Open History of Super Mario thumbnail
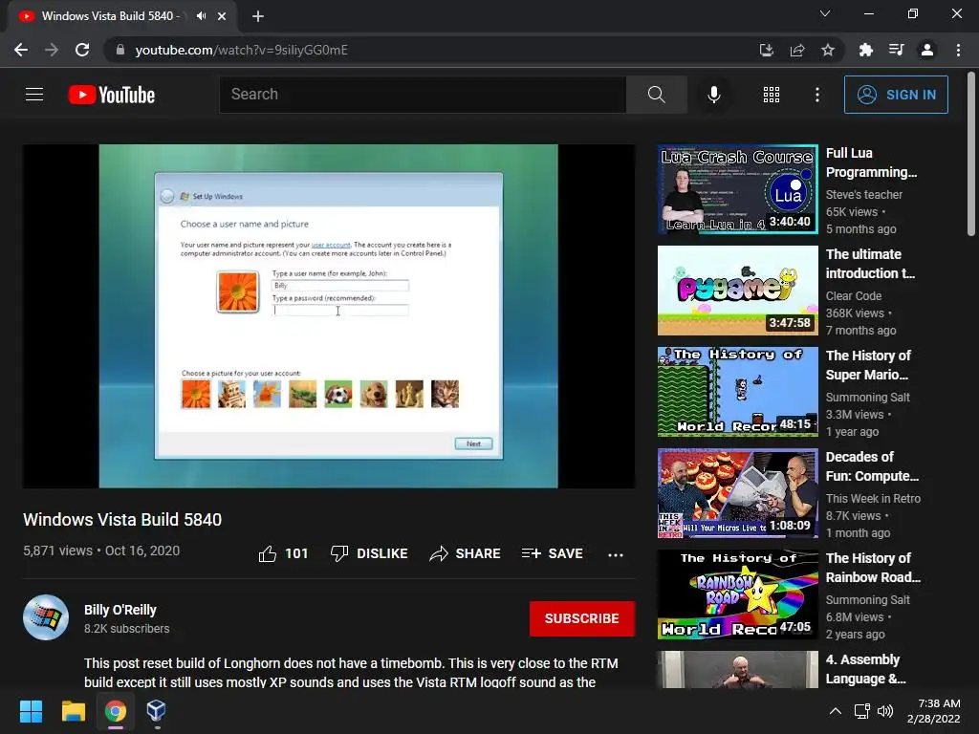 (x=737, y=391)
